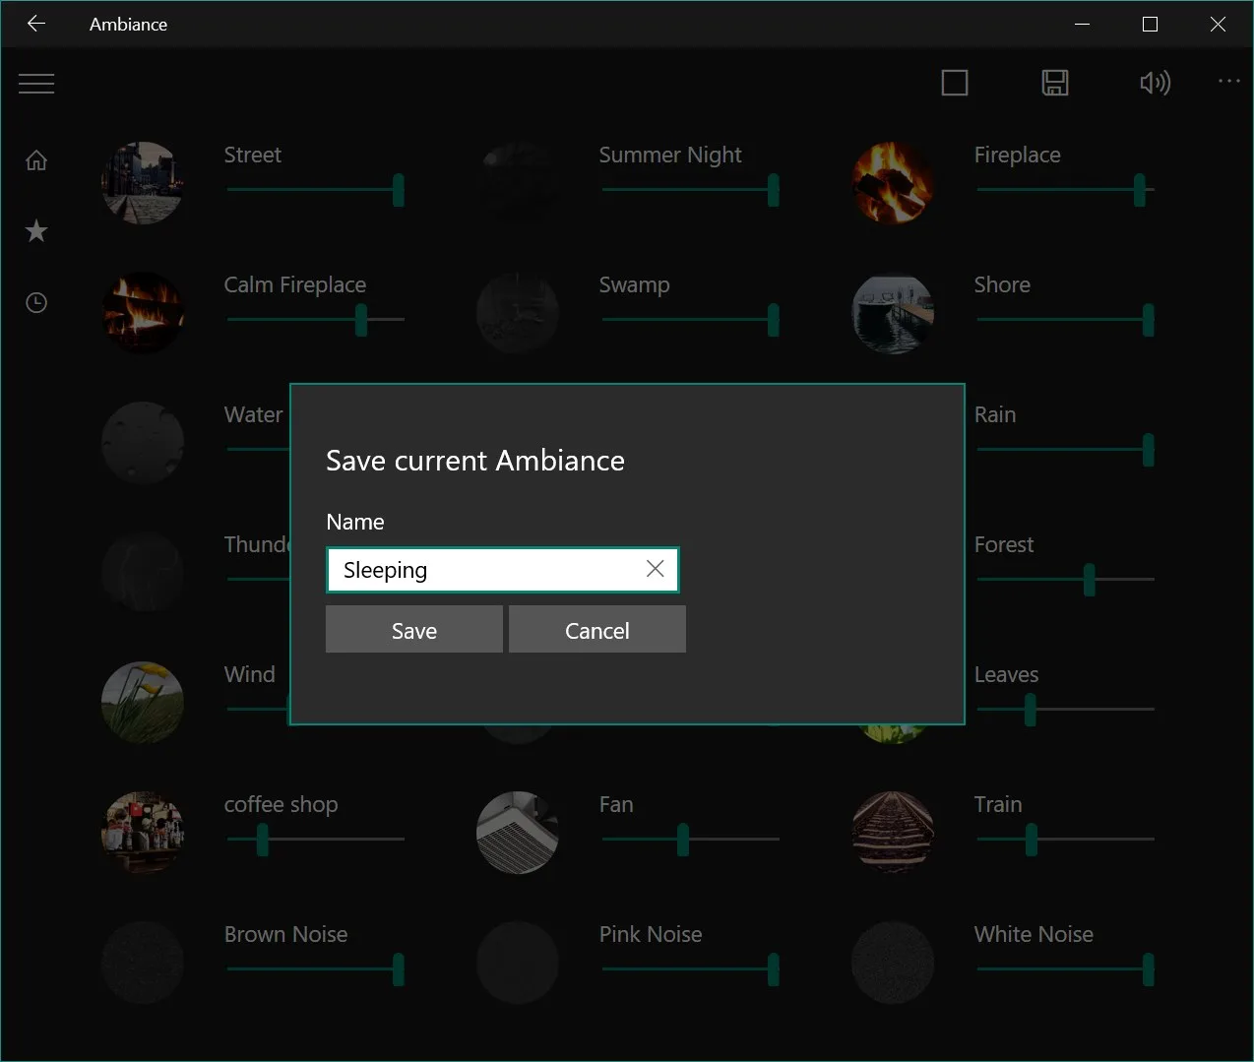Close the Ambiance window

pyautogui.click(x=1218, y=24)
